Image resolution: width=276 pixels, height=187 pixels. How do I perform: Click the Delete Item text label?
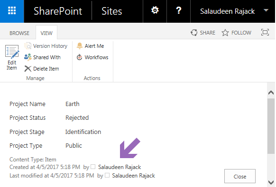coord(46,69)
